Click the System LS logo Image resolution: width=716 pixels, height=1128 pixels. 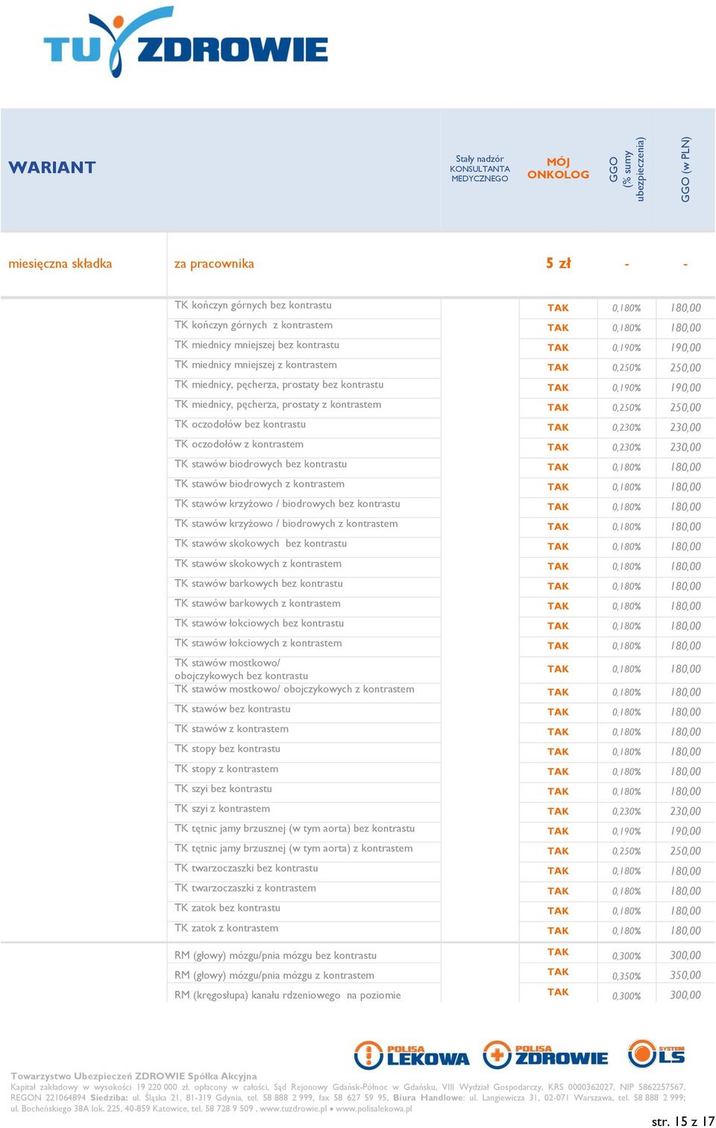656,1053
